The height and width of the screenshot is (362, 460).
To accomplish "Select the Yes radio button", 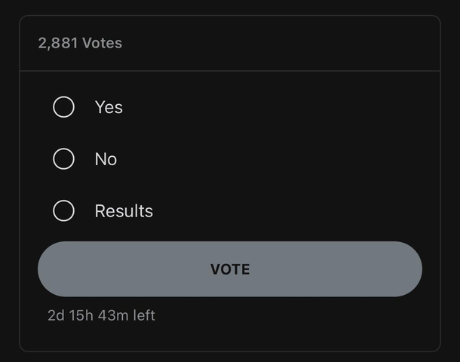I will (x=63, y=107).
